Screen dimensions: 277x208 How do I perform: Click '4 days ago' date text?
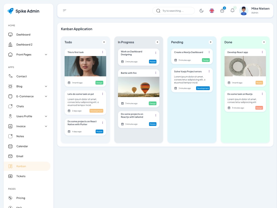click(x=77, y=131)
